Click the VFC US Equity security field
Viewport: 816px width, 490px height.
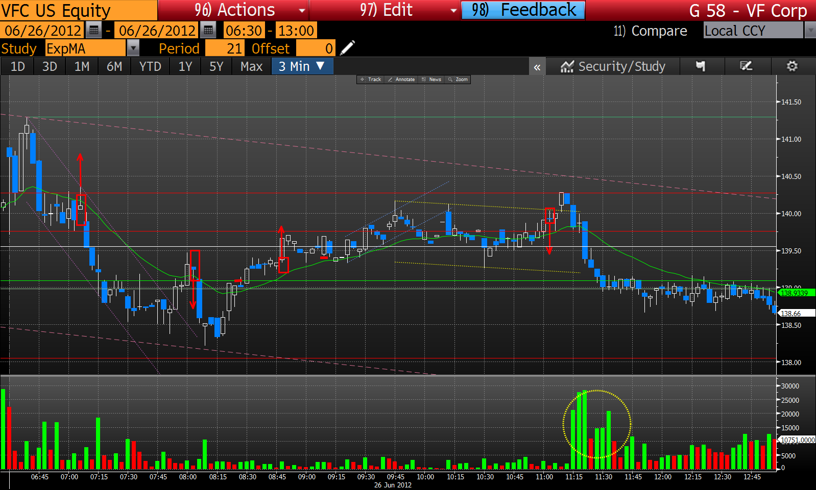[79, 10]
